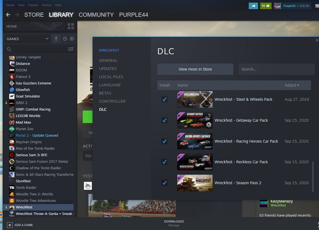Open the Downloads manager
Screen dimensions: 319x230
pos(174,223)
